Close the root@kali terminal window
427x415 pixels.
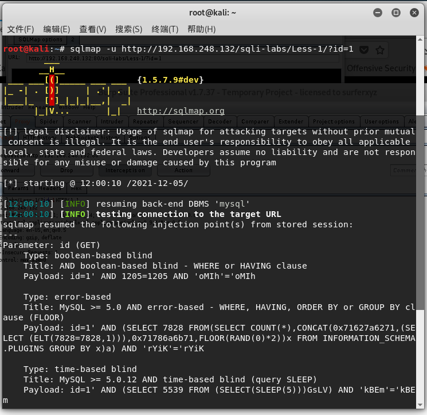point(414,13)
